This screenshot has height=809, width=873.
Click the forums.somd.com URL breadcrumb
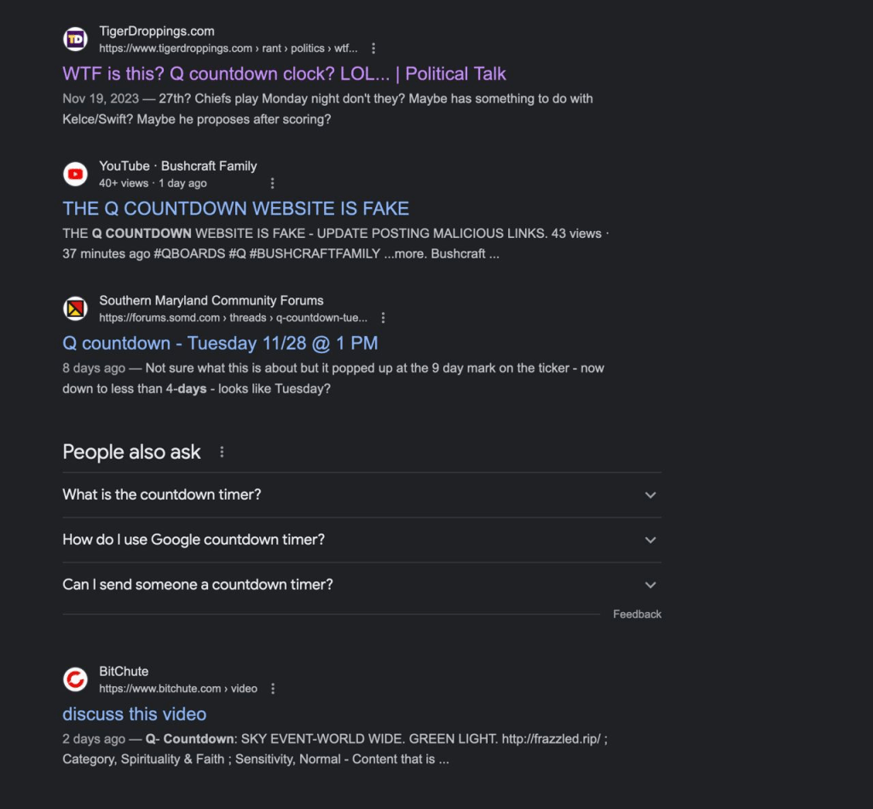click(233, 318)
